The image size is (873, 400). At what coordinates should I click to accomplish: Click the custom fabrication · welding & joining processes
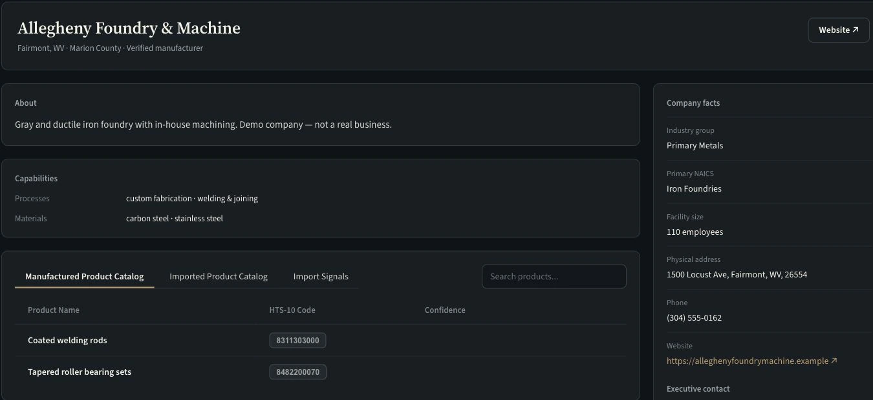192,198
